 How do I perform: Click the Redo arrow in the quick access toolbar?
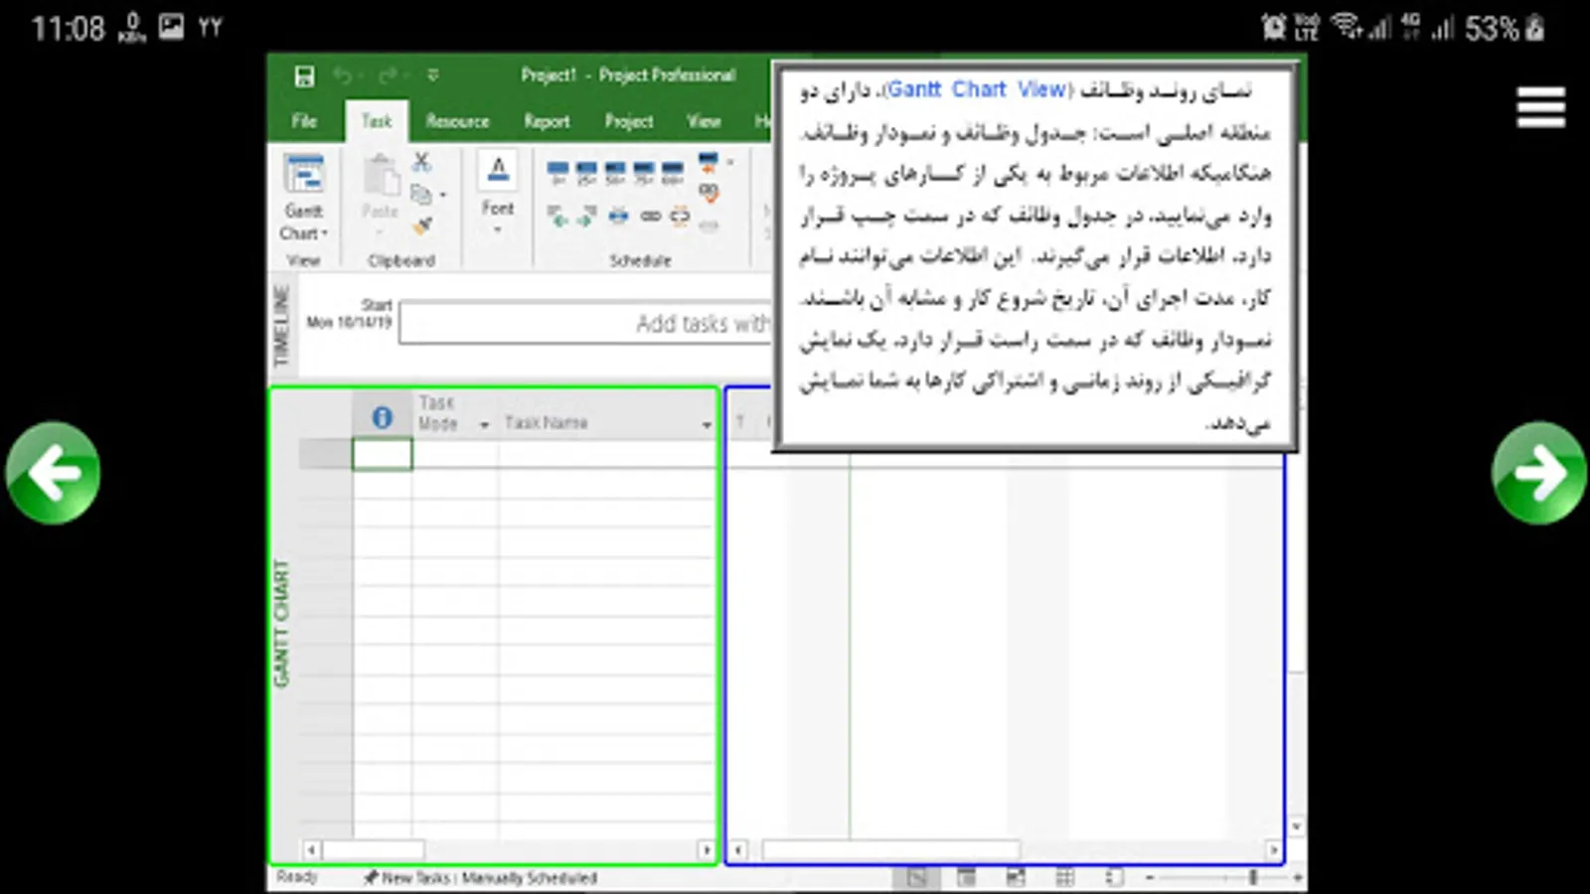pyautogui.click(x=388, y=75)
